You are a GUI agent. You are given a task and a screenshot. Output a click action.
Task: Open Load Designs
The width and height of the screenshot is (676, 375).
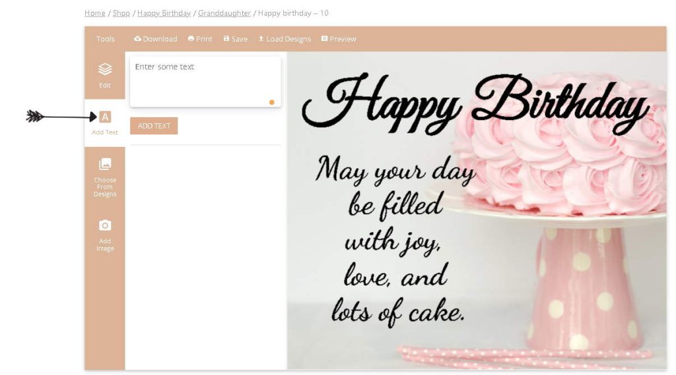[285, 39]
